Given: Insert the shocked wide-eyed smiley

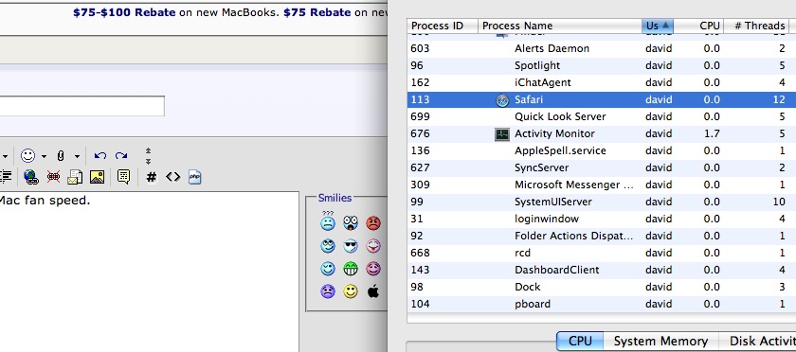Looking at the screenshot, I should point(351,222).
